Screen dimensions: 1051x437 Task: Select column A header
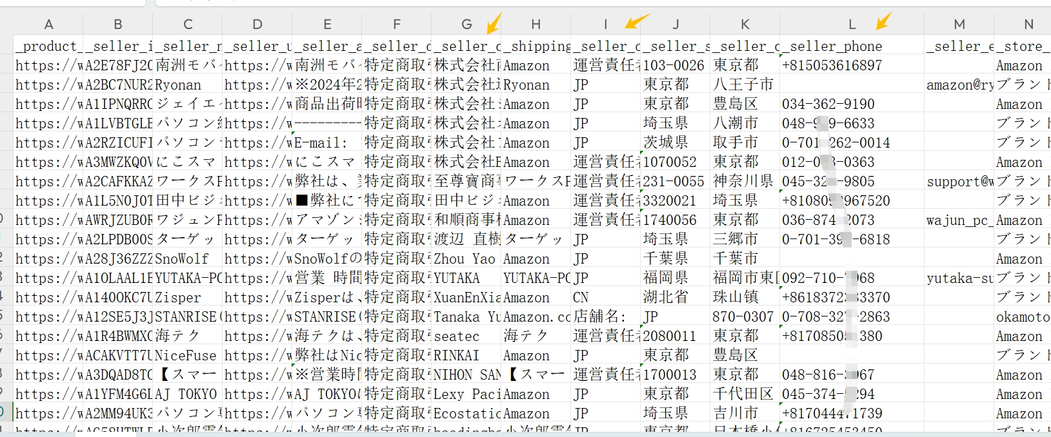(48, 24)
